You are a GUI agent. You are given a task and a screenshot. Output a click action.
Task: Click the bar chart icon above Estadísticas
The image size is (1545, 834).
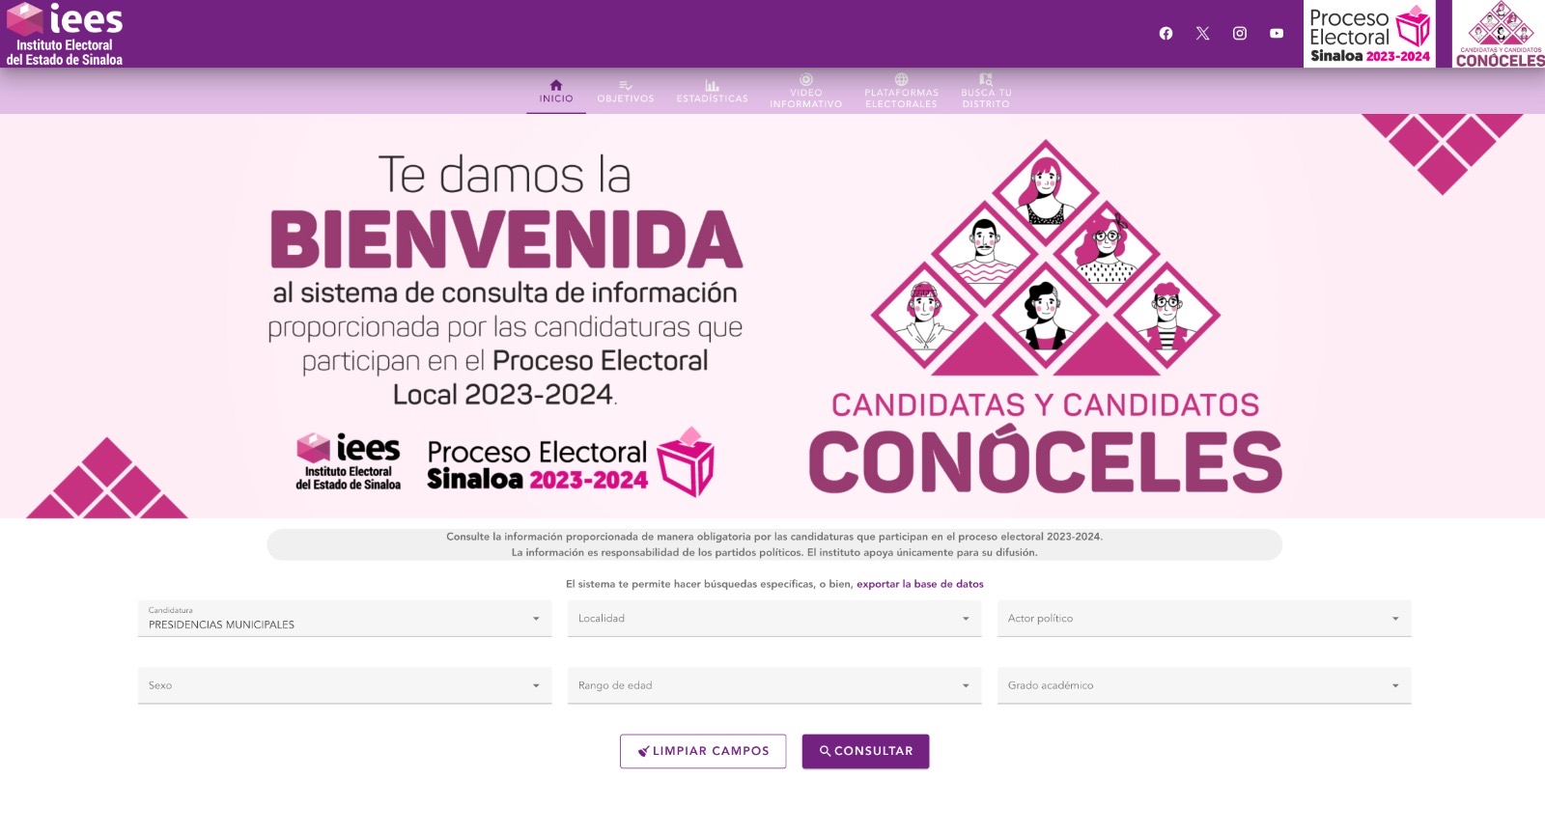click(712, 86)
